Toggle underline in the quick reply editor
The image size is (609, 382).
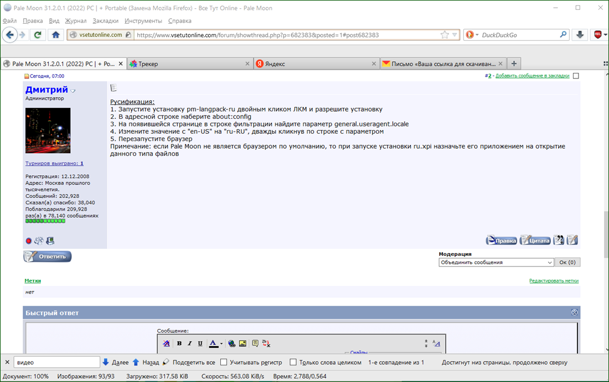coord(200,343)
